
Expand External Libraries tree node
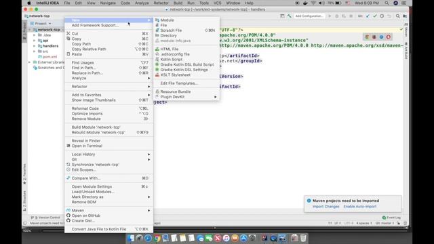[30, 62]
